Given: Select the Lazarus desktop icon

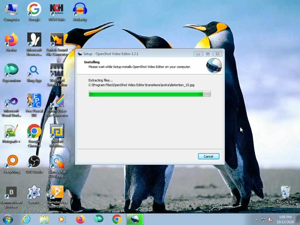Looking at the screenshot, I should click(34, 195).
